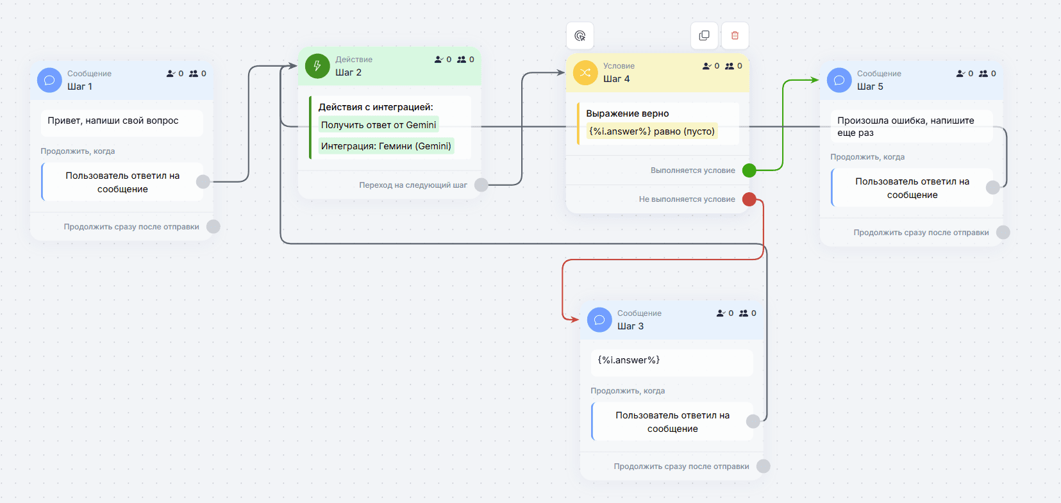Click Шаг 1 'Продолжить сразу после отправки' connector
1061x503 pixels.
[213, 227]
